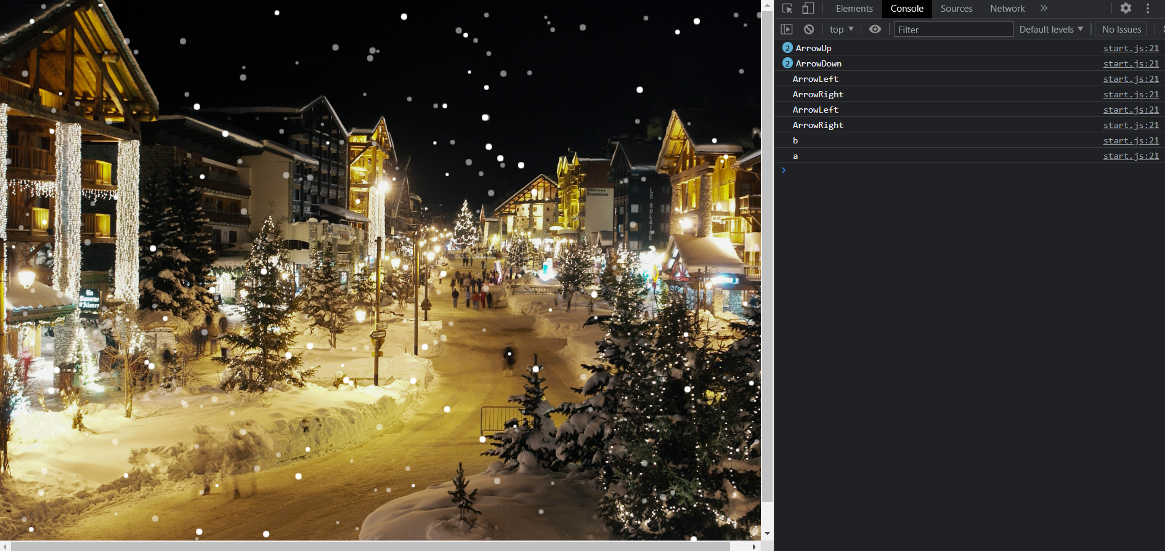Click the page vertical scrollbar thumb
Viewport: 1165px width, 551px height.
[767, 257]
